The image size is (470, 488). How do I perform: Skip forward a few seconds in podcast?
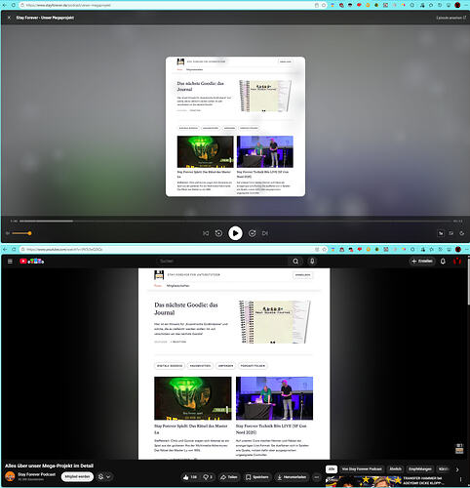(x=252, y=233)
